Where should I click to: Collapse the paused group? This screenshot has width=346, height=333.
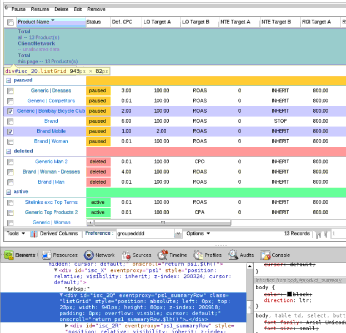(8, 80)
